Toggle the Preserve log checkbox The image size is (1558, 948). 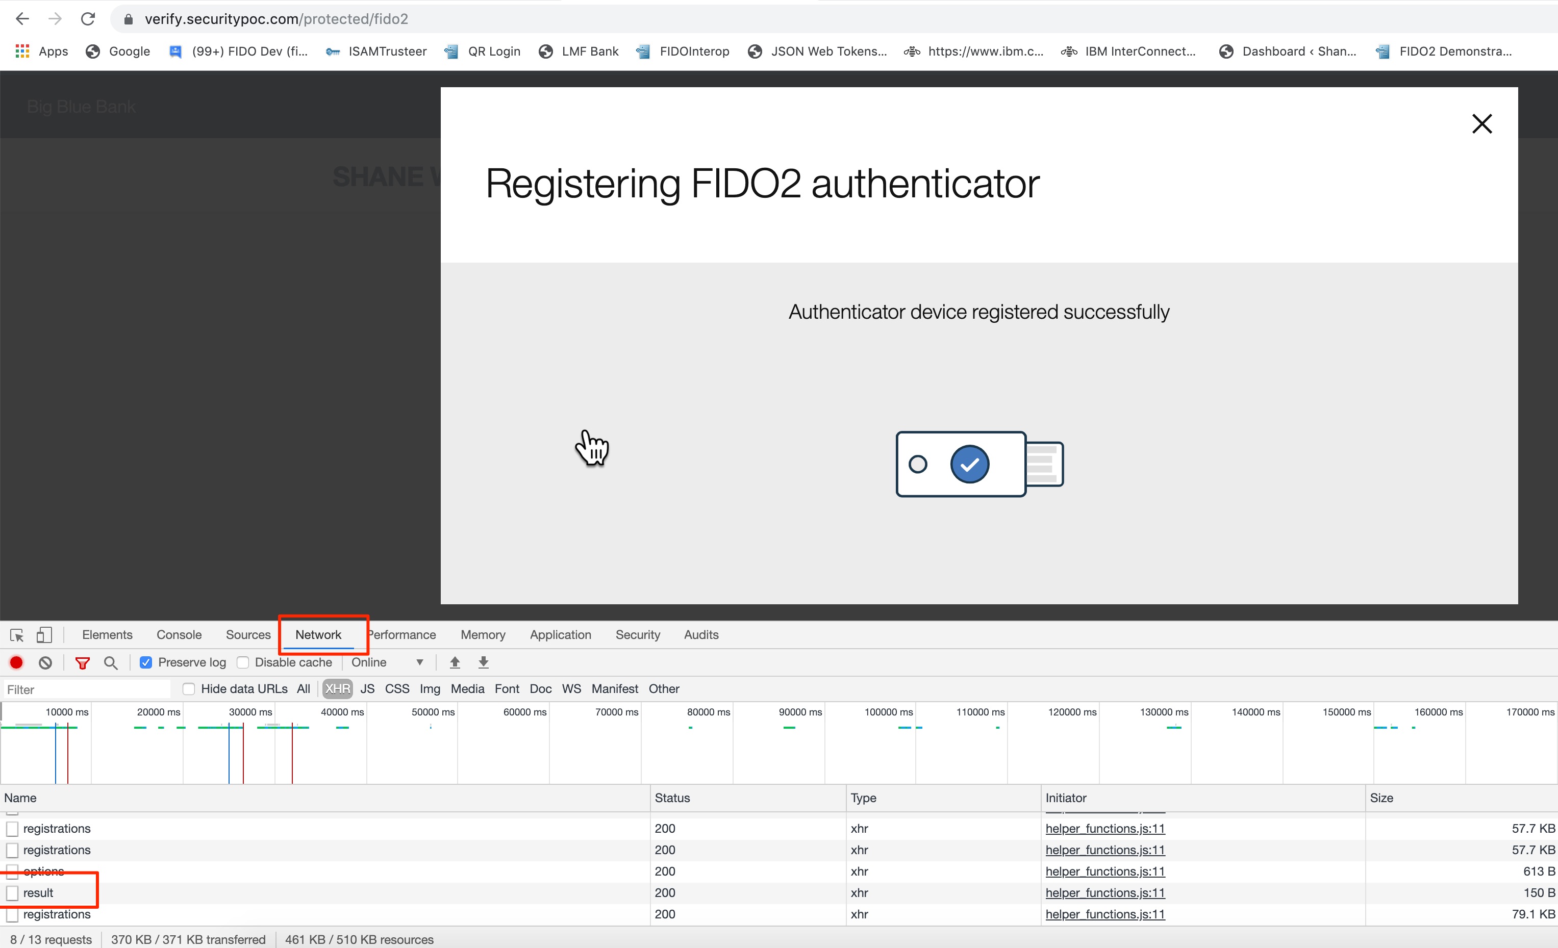point(146,662)
